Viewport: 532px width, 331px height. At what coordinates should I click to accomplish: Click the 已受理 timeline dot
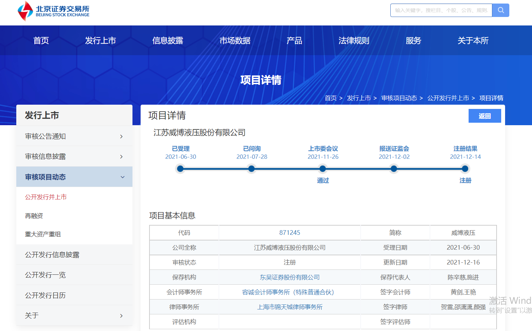[x=180, y=169]
